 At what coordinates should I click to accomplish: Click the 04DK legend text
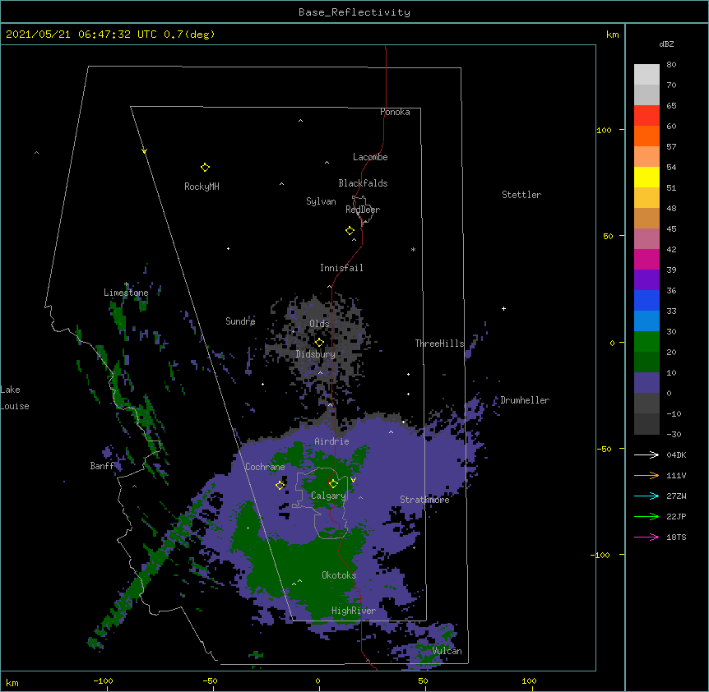point(676,454)
